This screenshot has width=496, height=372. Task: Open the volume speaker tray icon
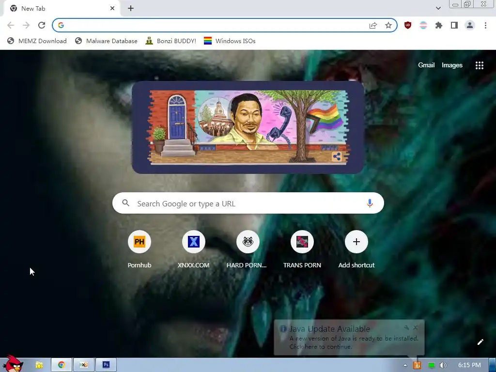click(x=443, y=365)
